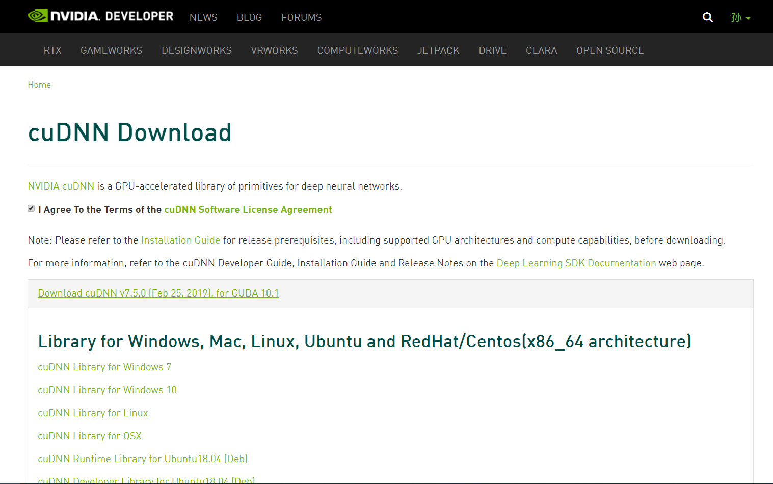Go to the Home breadcrumb link
The image size is (773, 484).
pos(39,85)
